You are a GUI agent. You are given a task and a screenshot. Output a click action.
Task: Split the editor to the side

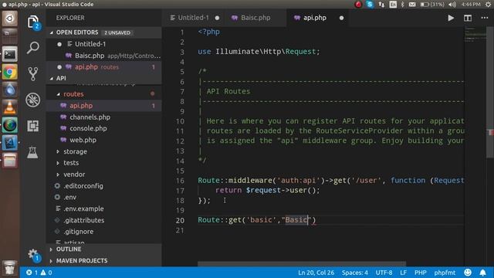coord(468,18)
